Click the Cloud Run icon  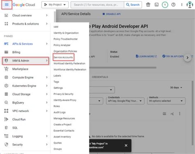click(6, 119)
